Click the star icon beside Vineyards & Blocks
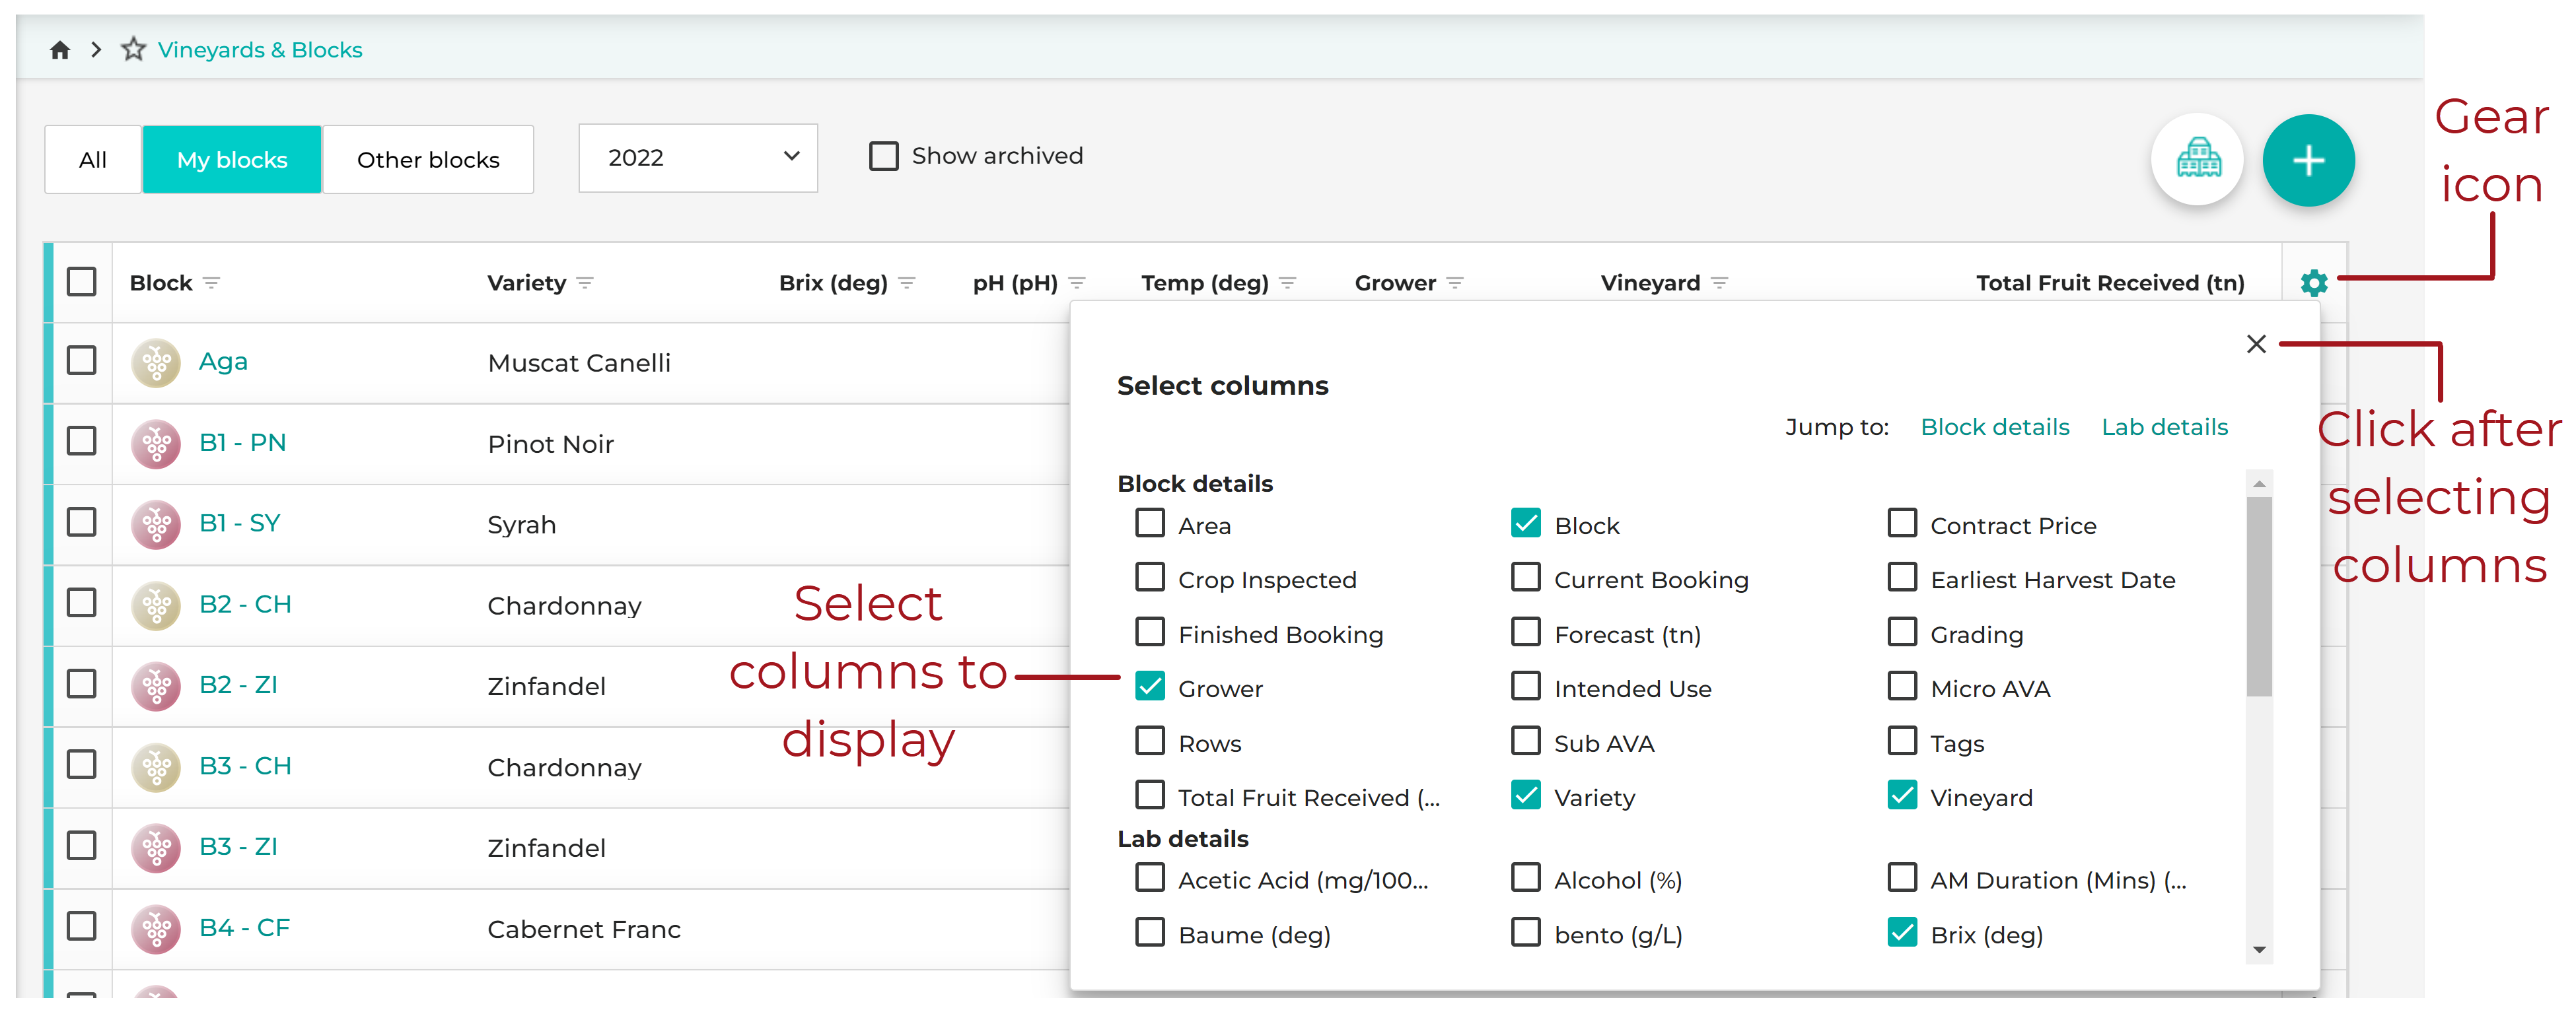Viewport: 2576px width, 1012px height. coord(133,48)
